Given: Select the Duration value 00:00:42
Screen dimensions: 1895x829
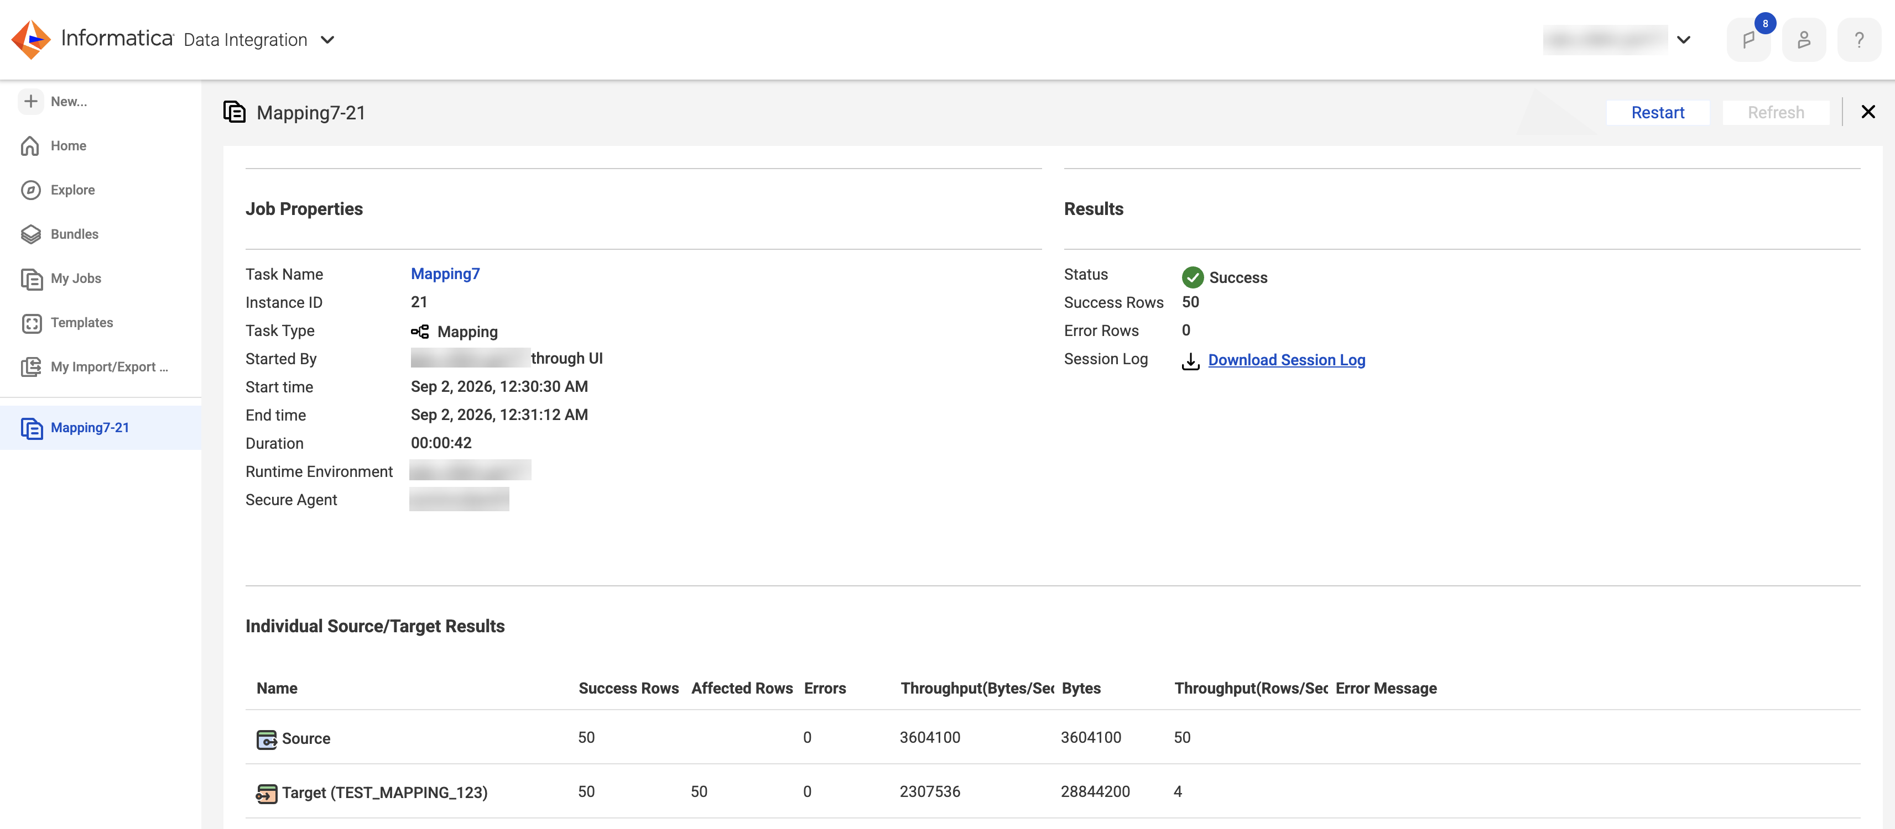Looking at the screenshot, I should click(441, 443).
